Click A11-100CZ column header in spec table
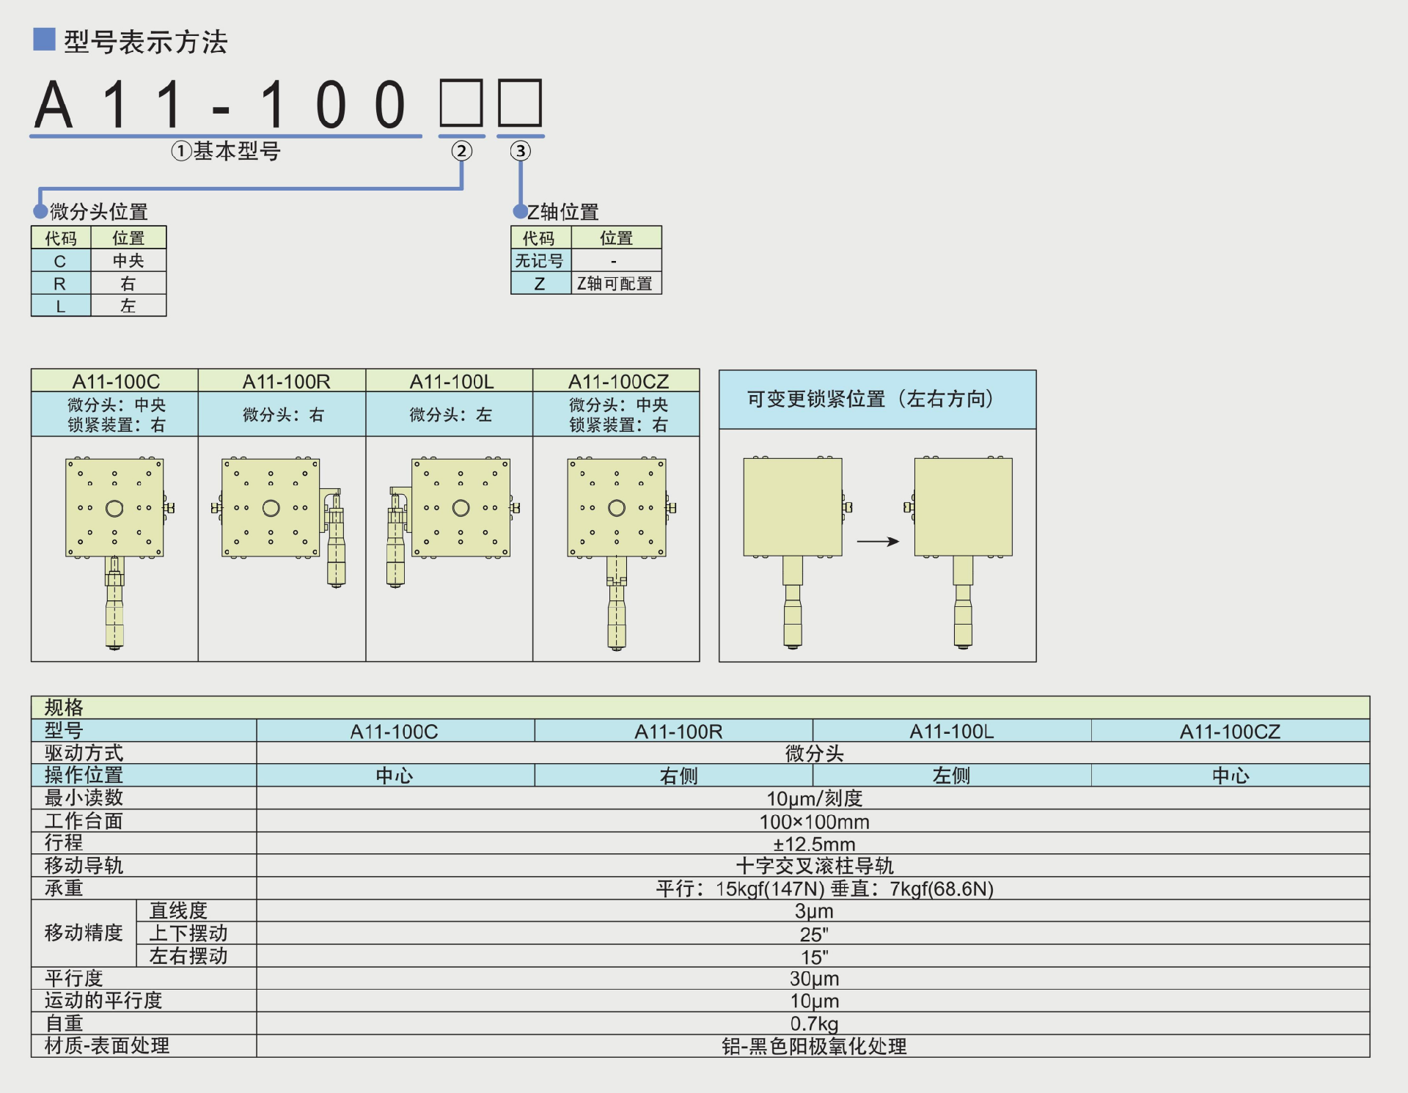 tap(1230, 731)
